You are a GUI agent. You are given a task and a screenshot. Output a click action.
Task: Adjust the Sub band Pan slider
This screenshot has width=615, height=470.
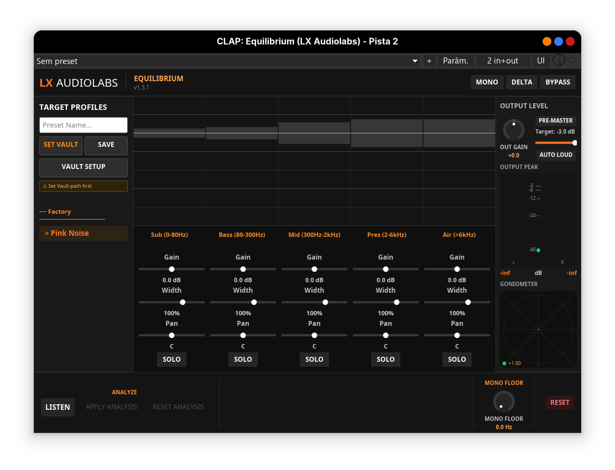click(171, 335)
